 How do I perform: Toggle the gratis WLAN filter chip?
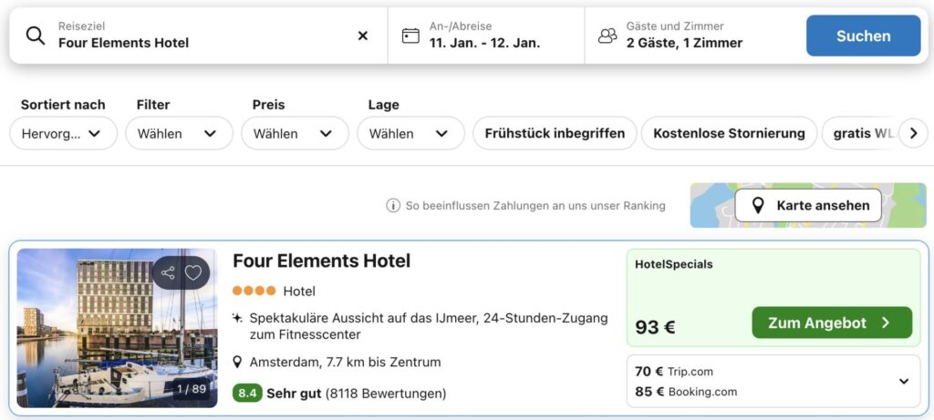click(858, 133)
